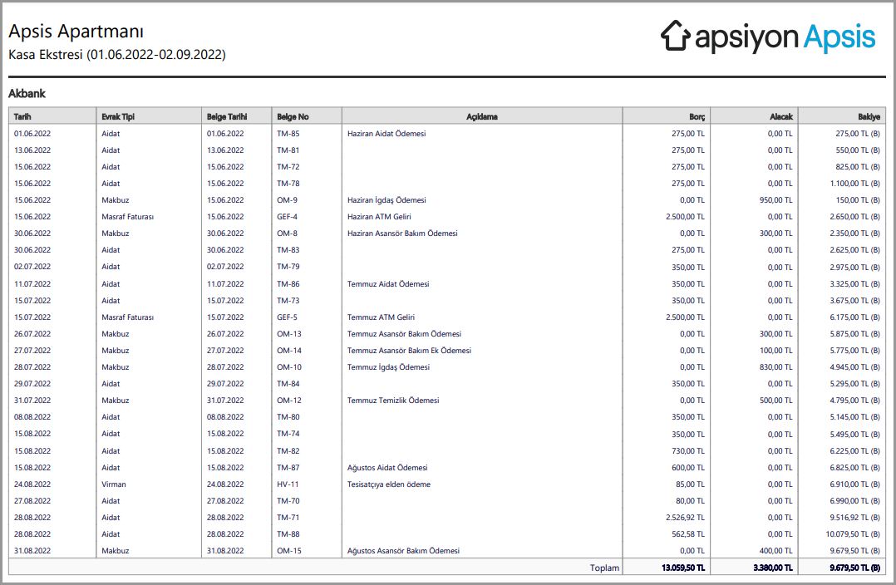Select Haziran İgdaş Ödemesi description
This screenshot has height=585, width=896.
[386, 200]
